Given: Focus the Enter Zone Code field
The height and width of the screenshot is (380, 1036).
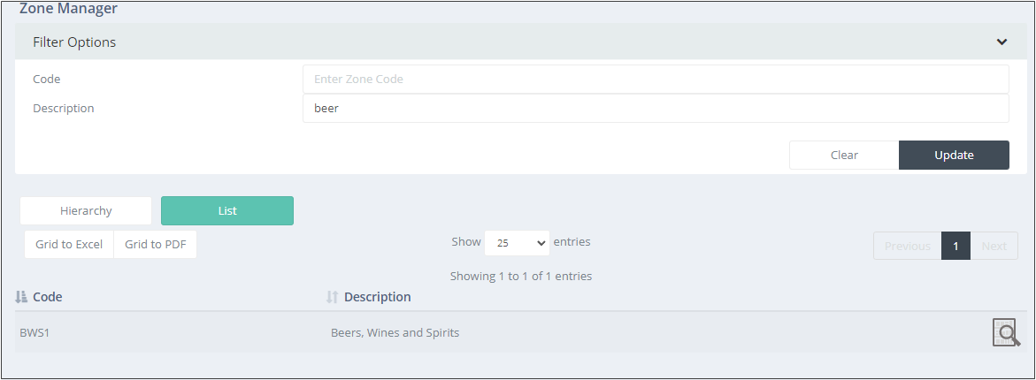Looking at the screenshot, I should 656,80.
